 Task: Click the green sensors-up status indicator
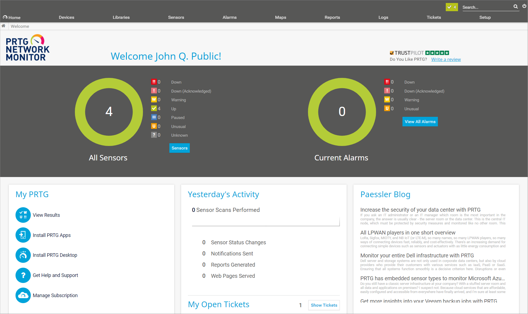click(451, 7)
